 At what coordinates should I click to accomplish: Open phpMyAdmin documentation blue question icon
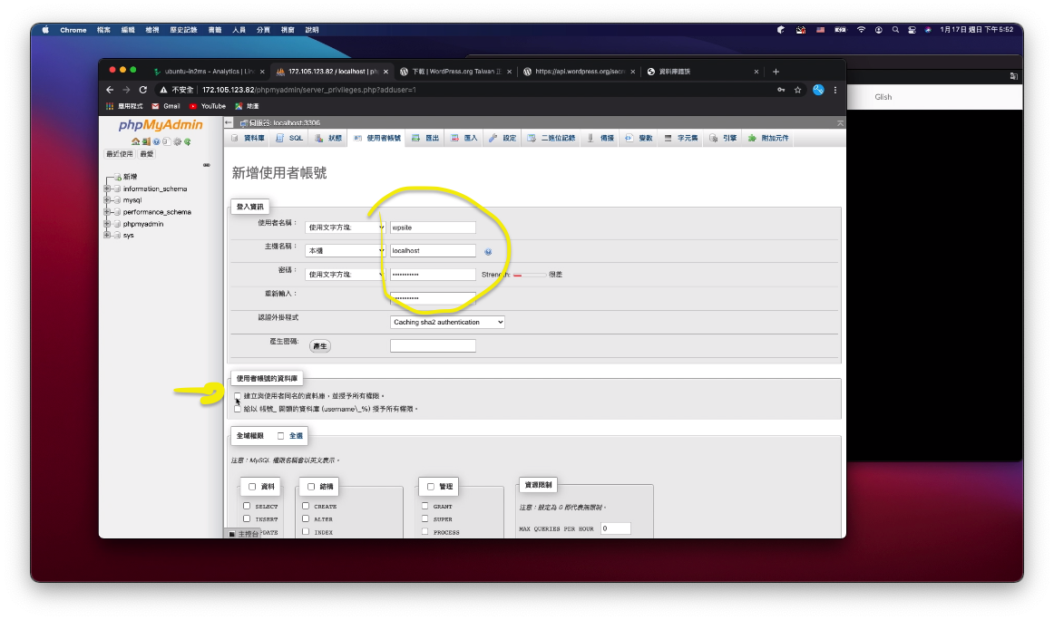pyautogui.click(x=156, y=141)
